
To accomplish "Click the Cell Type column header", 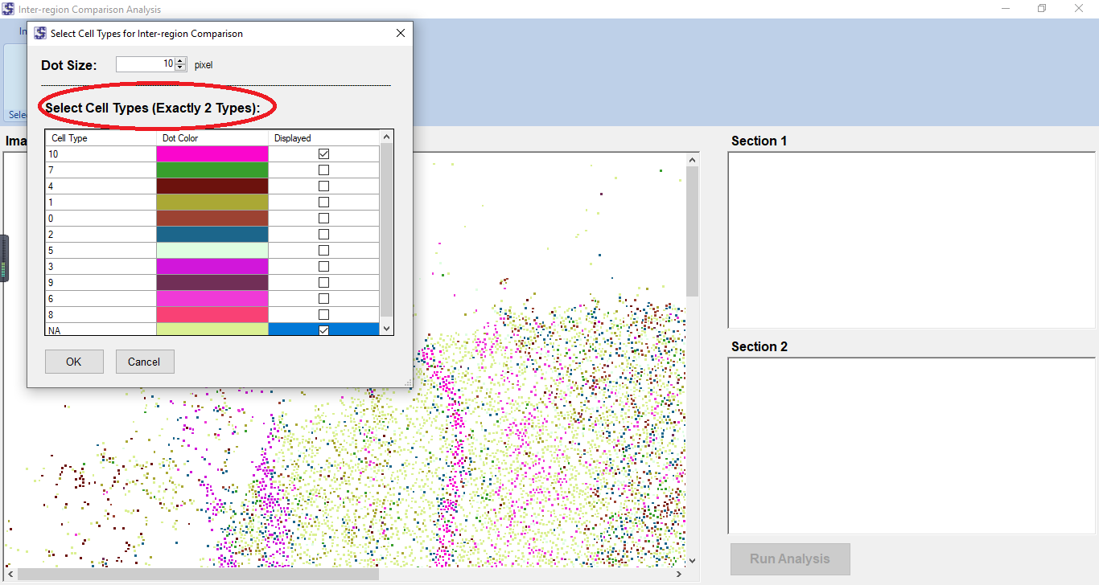I will coord(101,138).
